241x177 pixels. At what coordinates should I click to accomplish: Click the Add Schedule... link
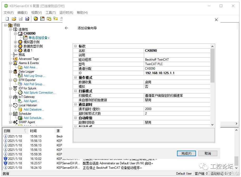coord(33,118)
